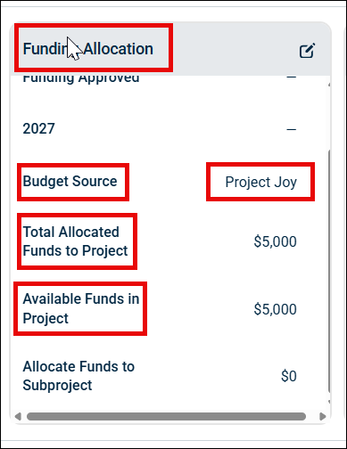This screenshot has width=347, height=449.
Task: Open the Funding Allocation edit icon
Action: [x=307, y=51]
